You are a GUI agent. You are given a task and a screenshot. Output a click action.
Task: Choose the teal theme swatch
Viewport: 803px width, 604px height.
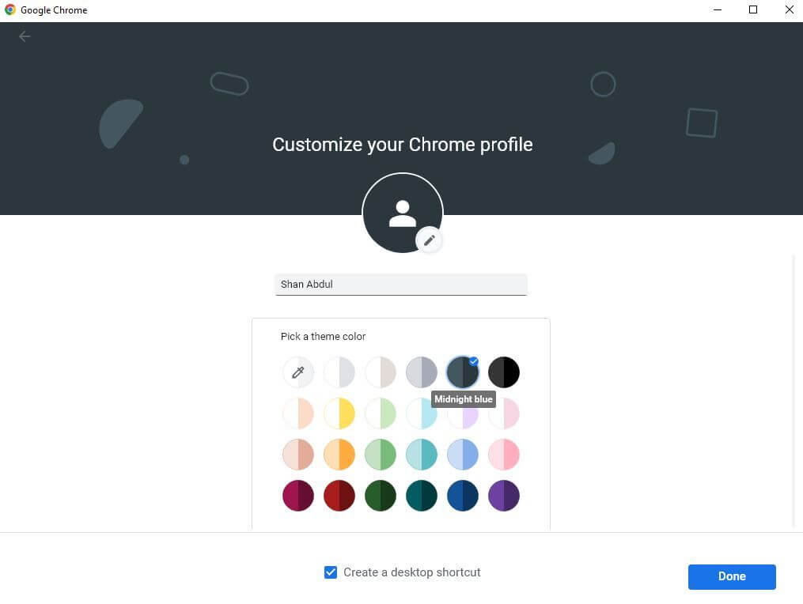(x=421, y=496)
